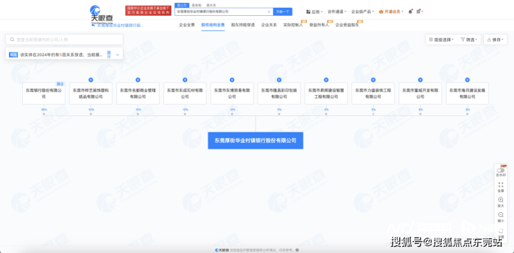
Task: Click the 东莞市名都商业管理有限公司 node
Action: [138, 94]
